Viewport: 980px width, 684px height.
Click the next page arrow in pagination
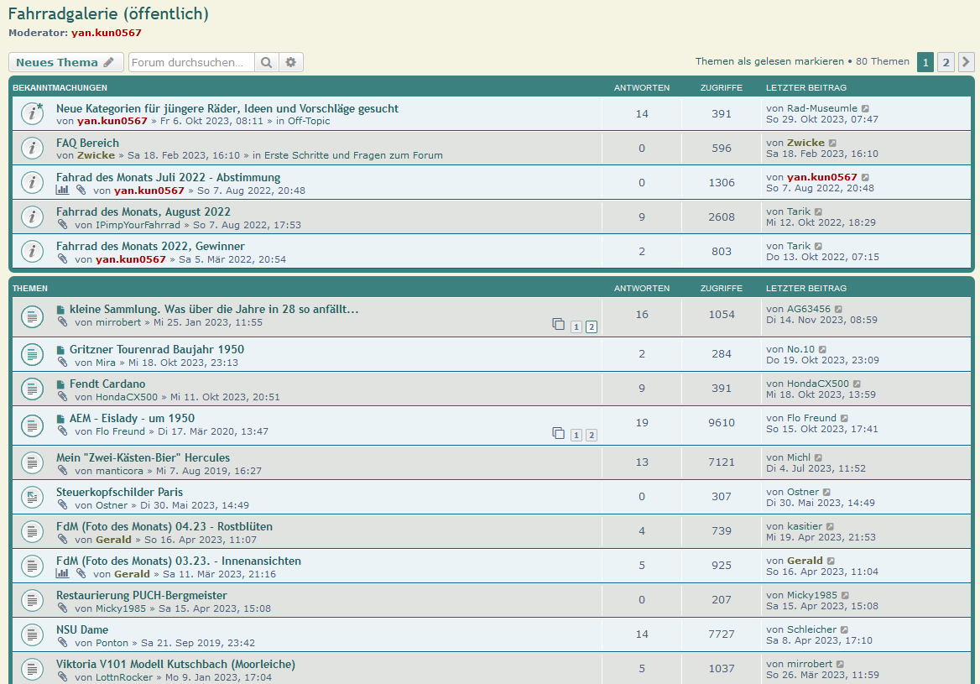click(x=966, y=62)
